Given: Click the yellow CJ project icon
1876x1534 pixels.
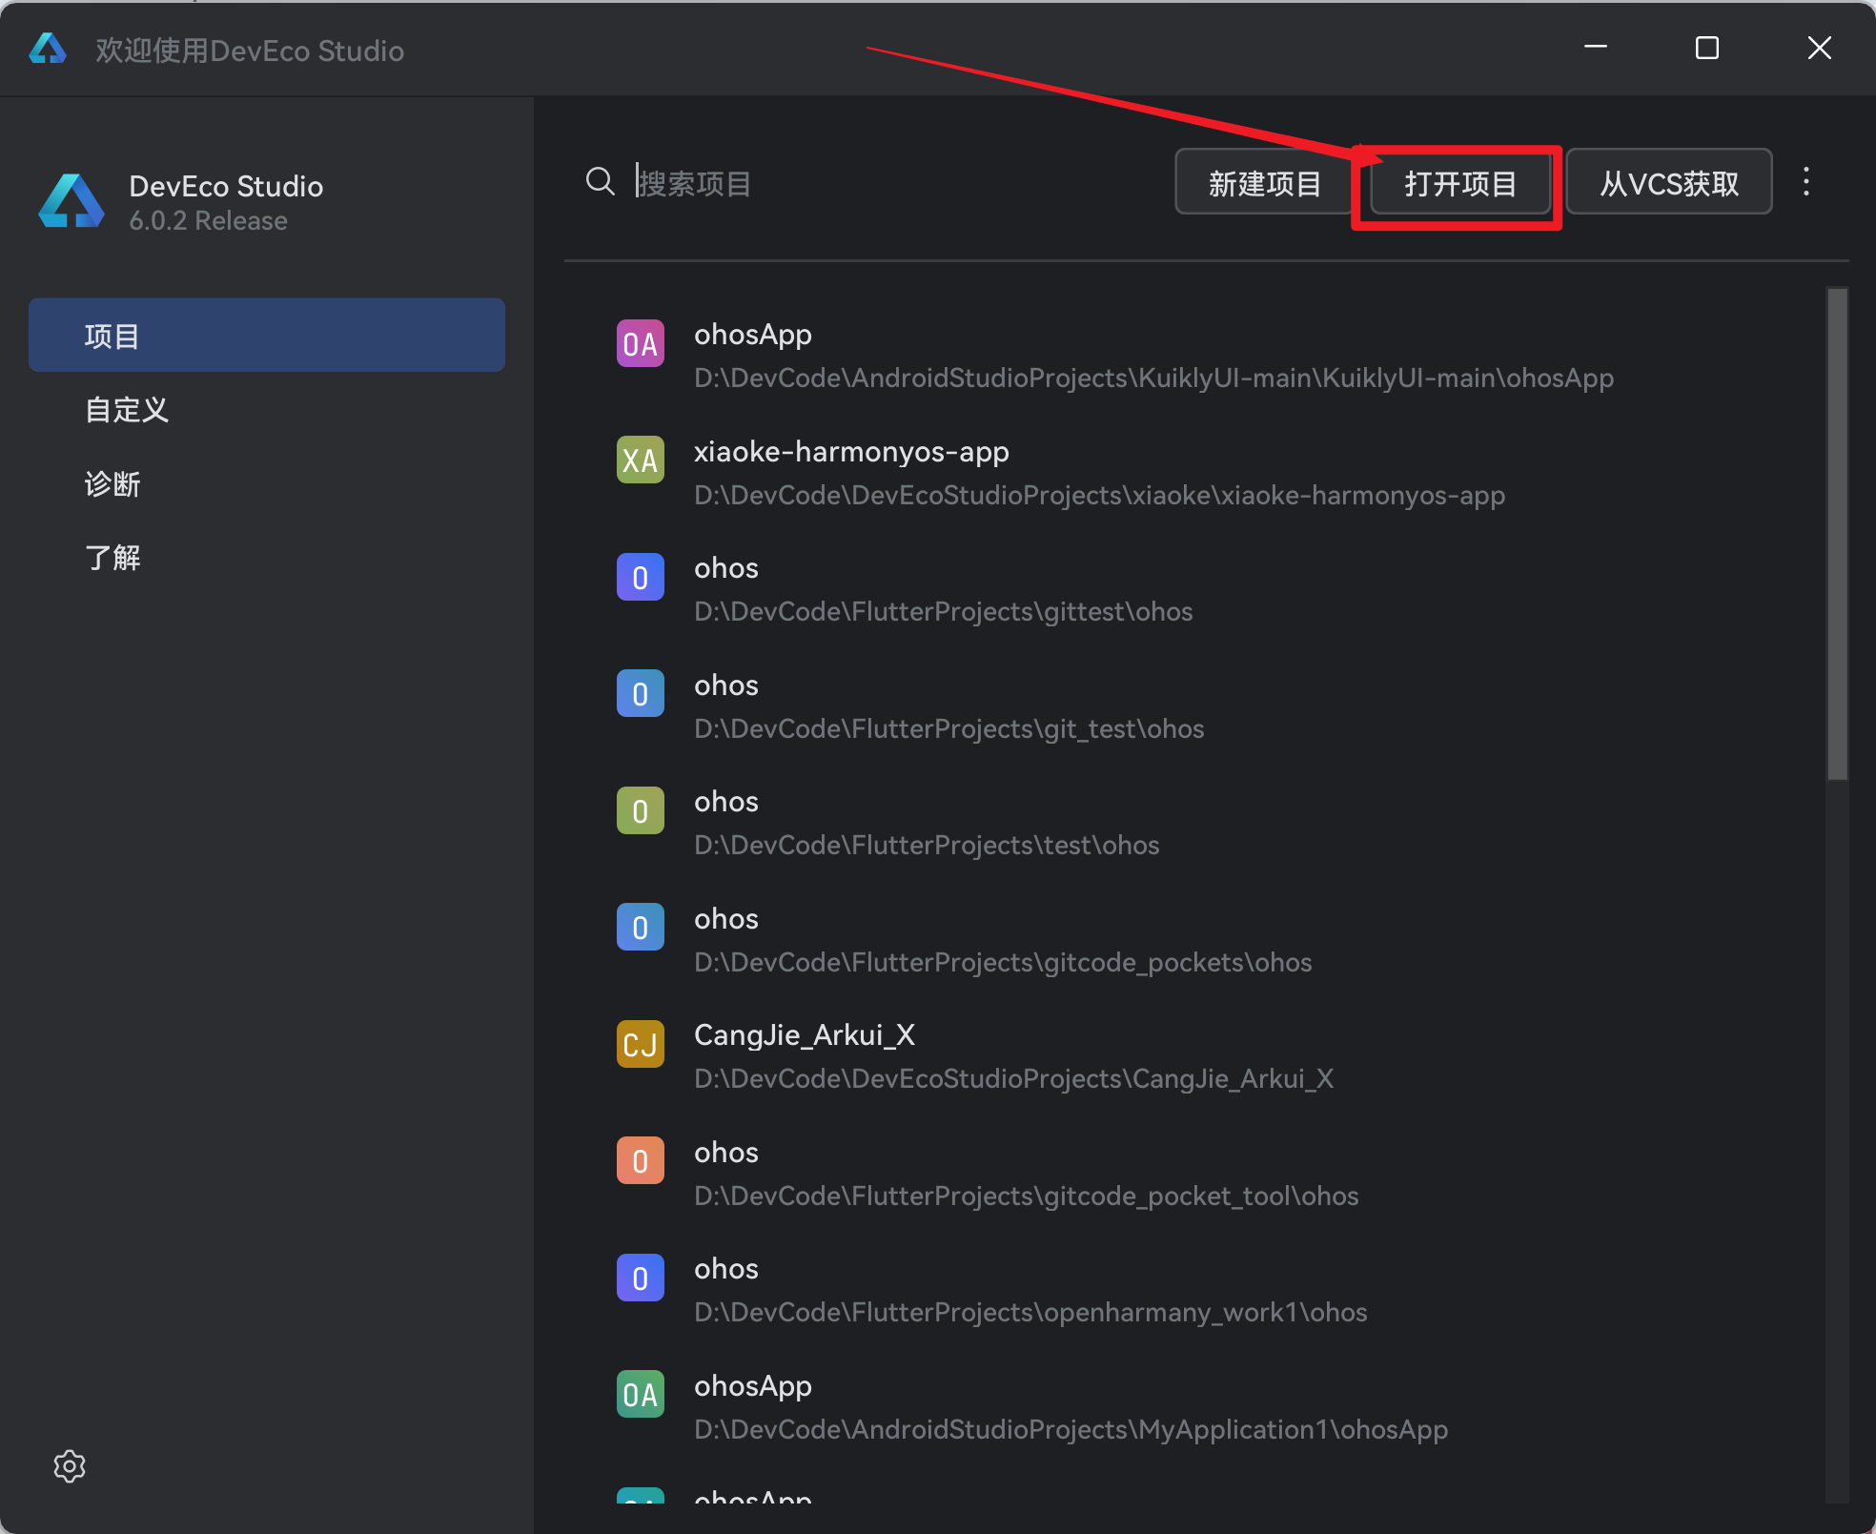Looking at the screenshot, I should point(641,1044).
